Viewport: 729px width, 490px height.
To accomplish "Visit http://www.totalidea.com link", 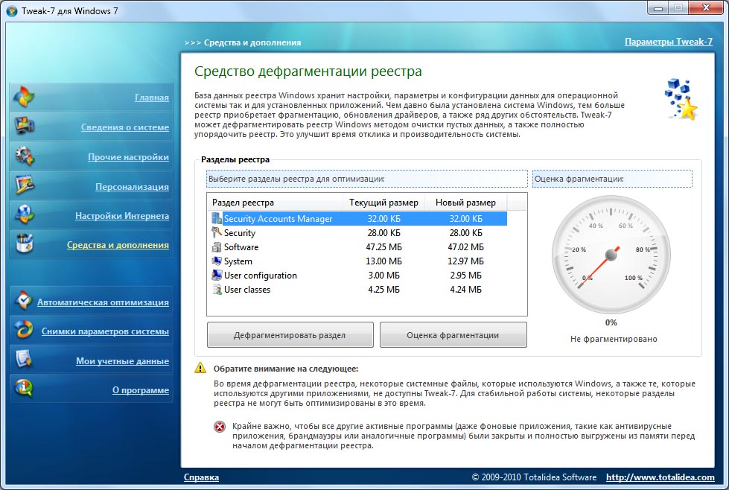I will pos(660,477).
